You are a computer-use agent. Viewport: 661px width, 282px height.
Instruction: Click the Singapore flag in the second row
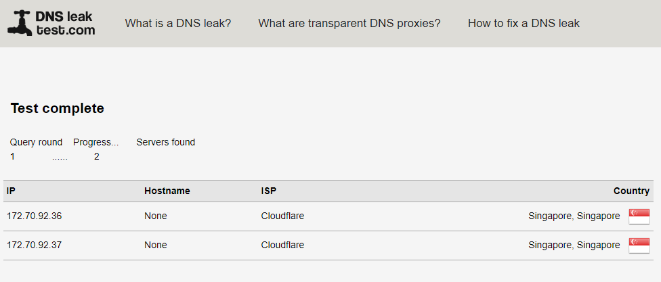click(x=639, y=245)
